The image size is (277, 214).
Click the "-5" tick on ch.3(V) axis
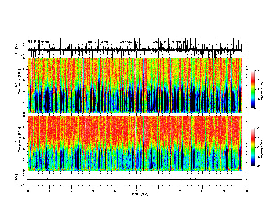[23, 185]
